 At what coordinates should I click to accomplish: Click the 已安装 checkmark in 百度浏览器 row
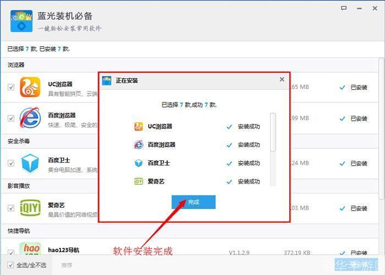tap(342, 118)
